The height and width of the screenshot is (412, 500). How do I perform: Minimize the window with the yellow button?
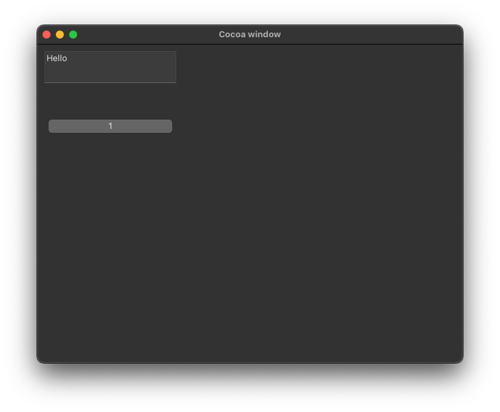pyautogui.click(x=60, y=35)
